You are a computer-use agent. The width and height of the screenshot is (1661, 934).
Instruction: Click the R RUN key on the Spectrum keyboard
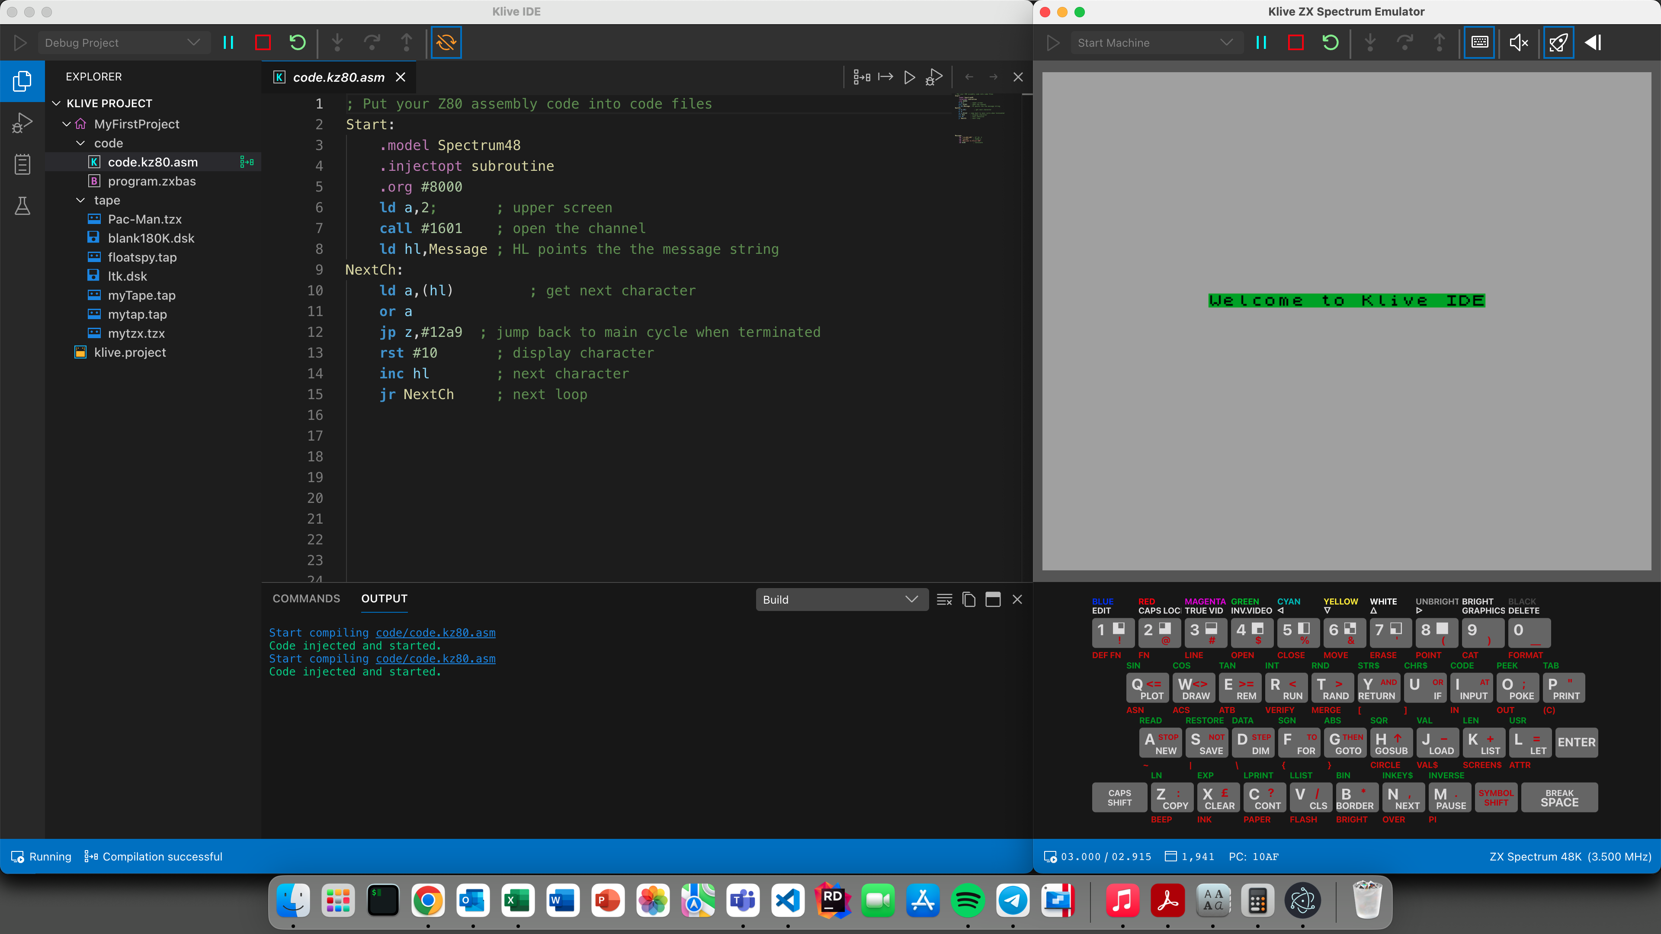(1286, 688)
